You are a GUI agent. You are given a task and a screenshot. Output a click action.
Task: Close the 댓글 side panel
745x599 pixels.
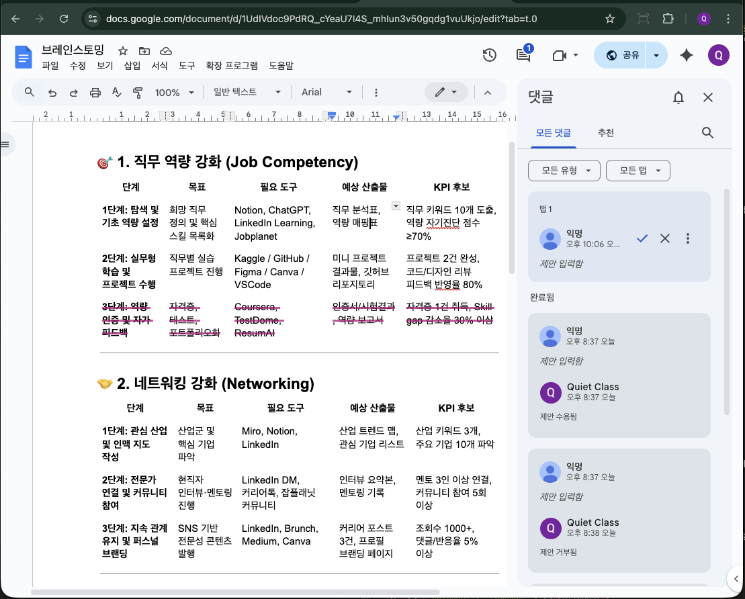[708, 98]
